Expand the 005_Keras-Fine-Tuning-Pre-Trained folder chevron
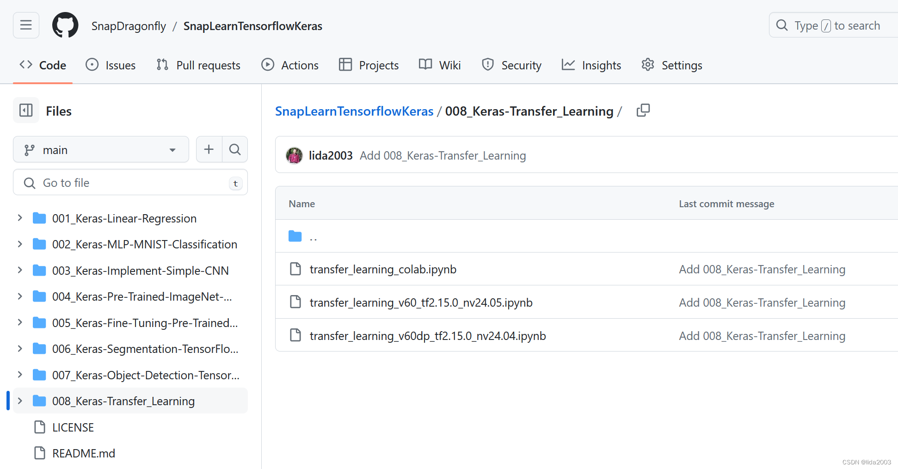 [20, 322]
